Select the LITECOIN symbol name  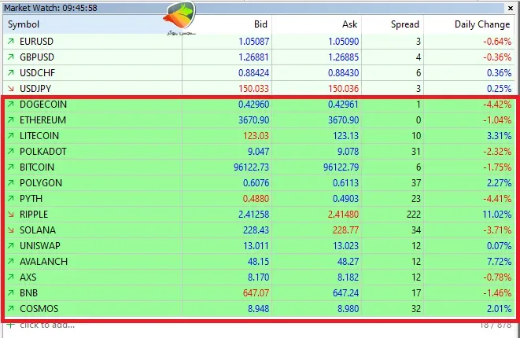tap(39, 136)
